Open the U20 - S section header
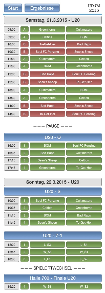This screenshot has height=293, width=105. coord(53,192)
